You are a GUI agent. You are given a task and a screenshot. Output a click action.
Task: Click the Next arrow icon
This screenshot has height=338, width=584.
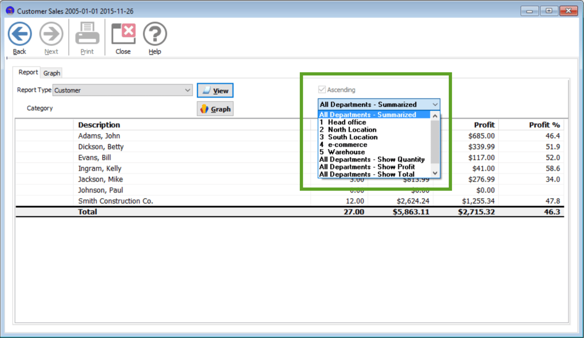51,34
